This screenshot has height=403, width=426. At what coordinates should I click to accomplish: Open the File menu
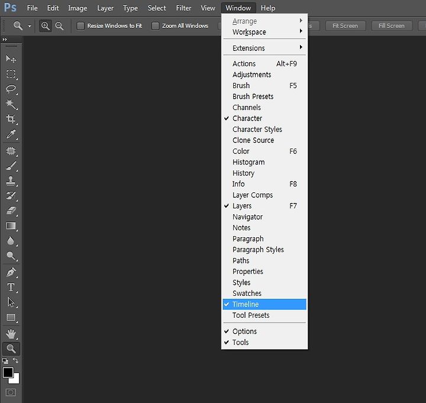(32, 8)
